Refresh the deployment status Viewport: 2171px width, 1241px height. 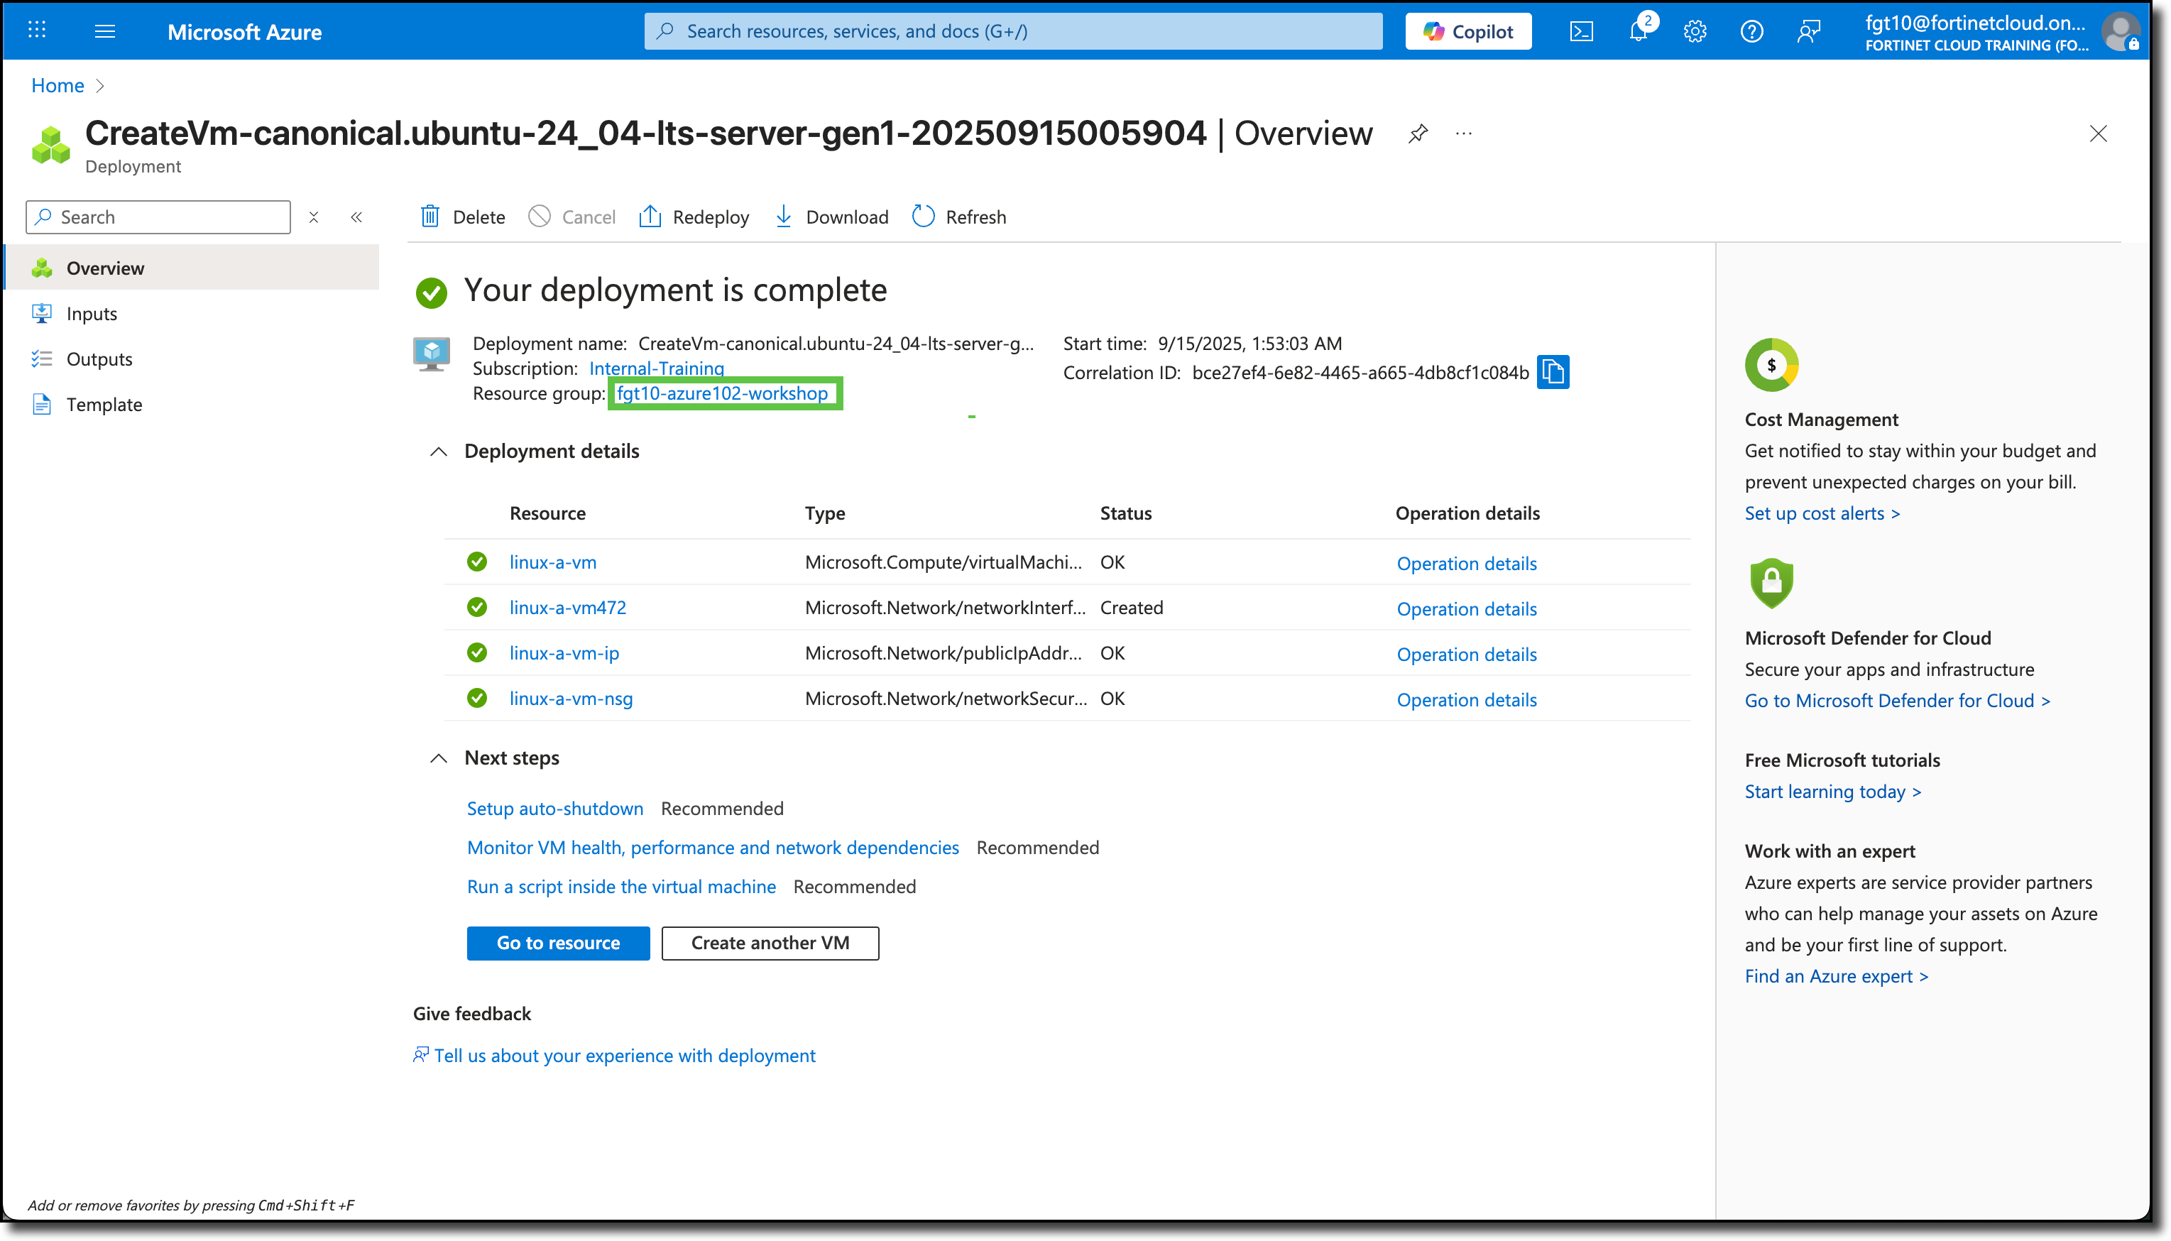coord(958,217)
